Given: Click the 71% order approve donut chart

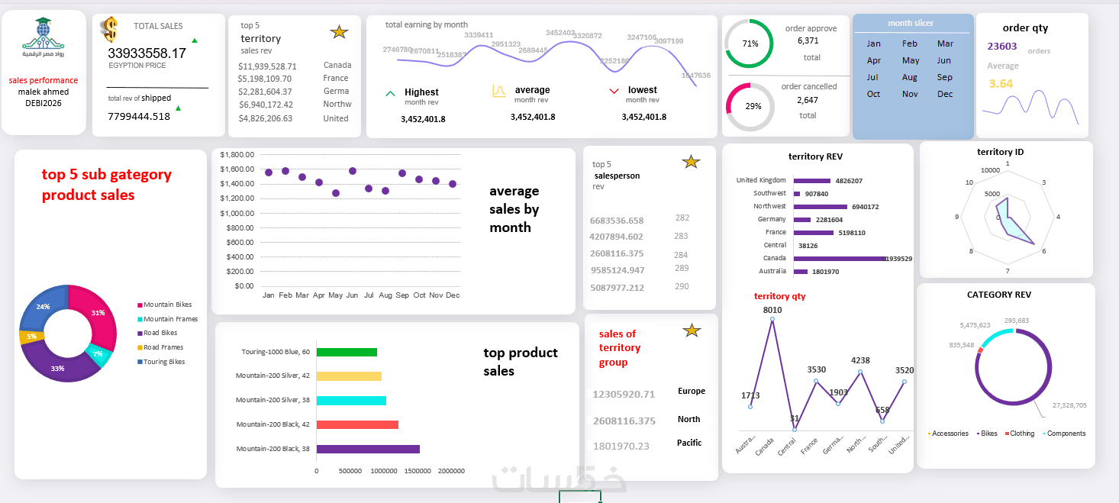Looking at the screenshot, I should coord(749,44).
